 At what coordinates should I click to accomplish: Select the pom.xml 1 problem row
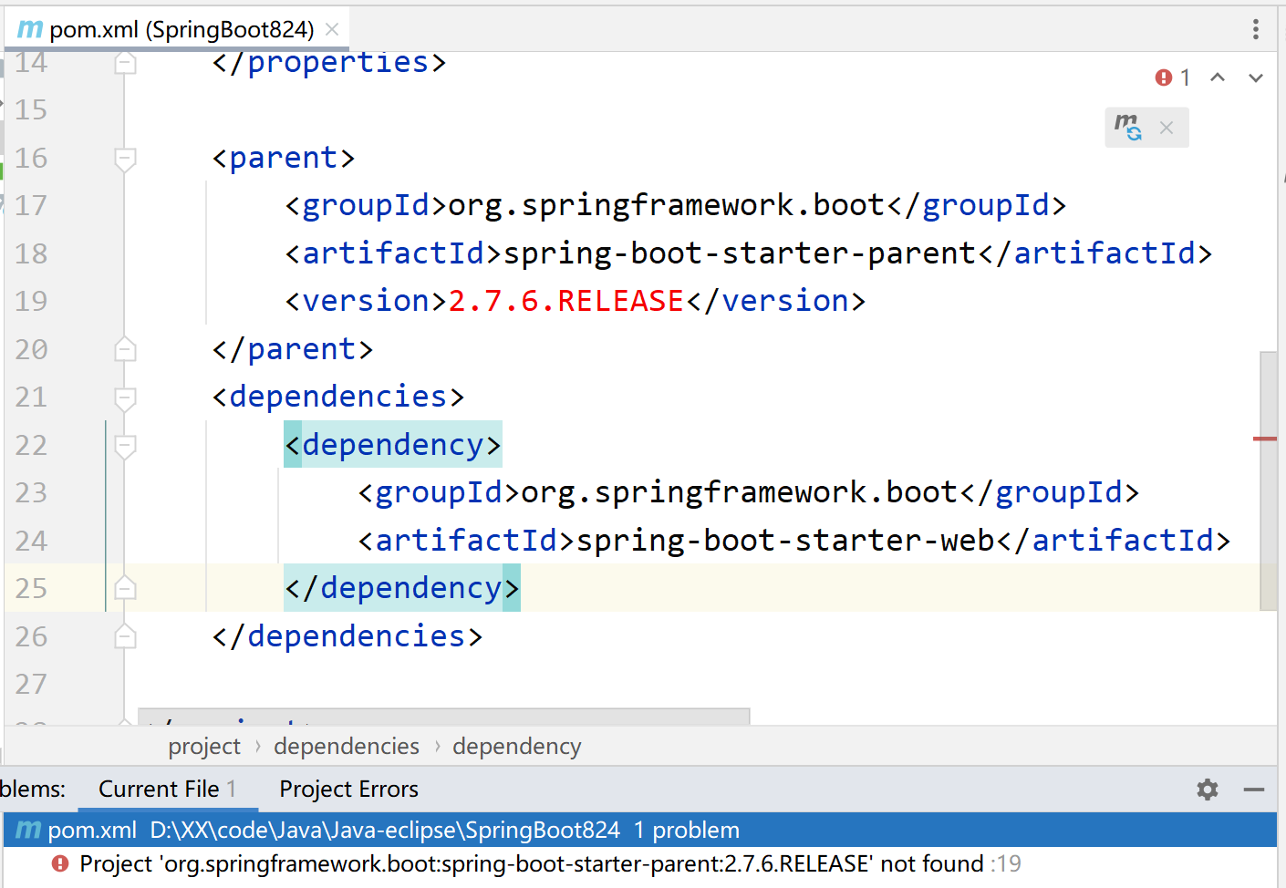tap(640, 830)
